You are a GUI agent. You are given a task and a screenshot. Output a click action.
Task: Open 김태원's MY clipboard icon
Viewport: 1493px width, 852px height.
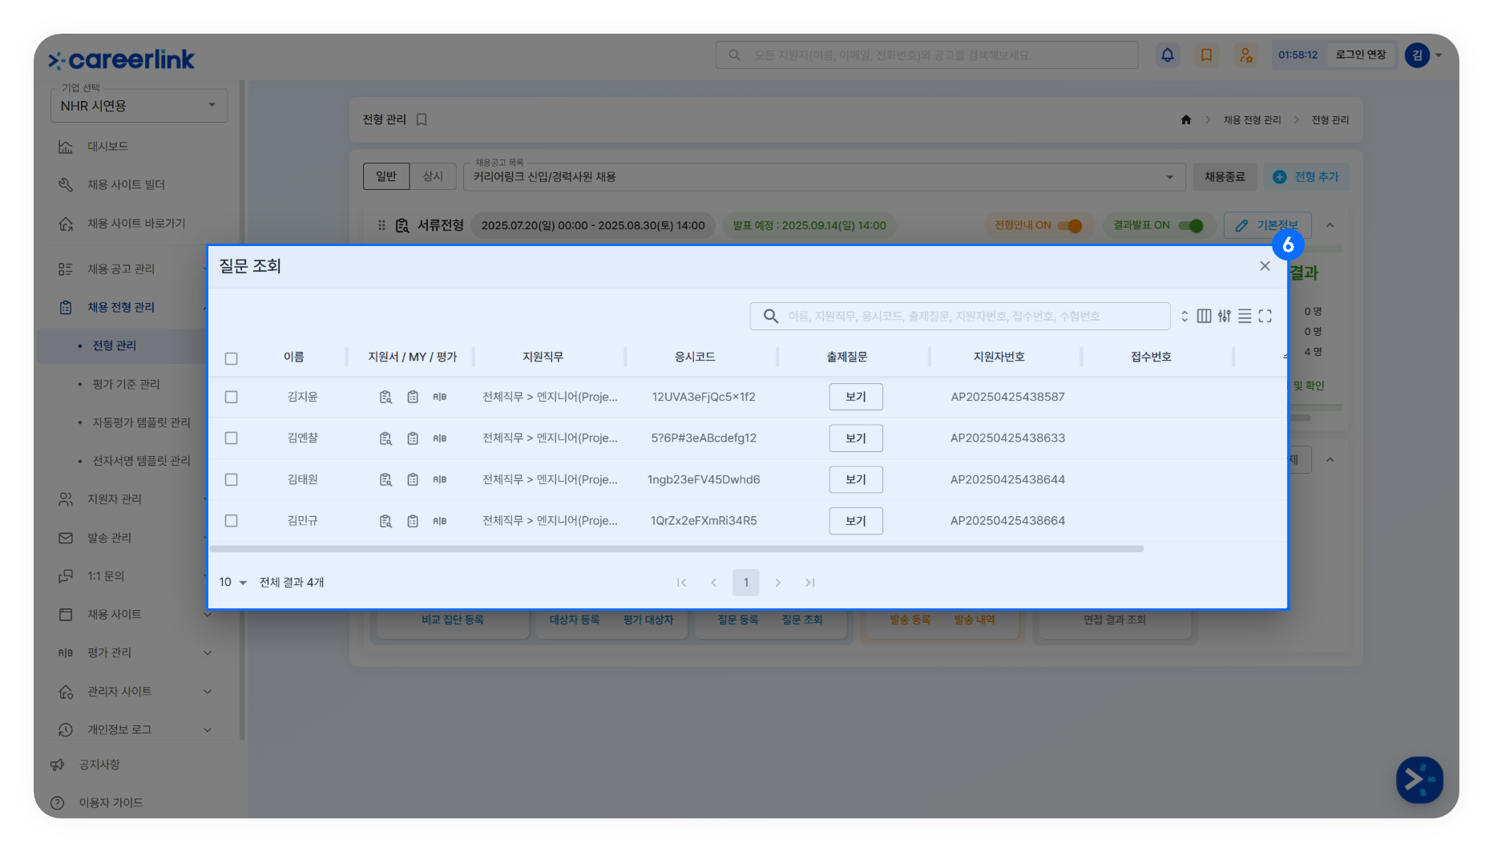pyautogui.click(x=413, y=479)
